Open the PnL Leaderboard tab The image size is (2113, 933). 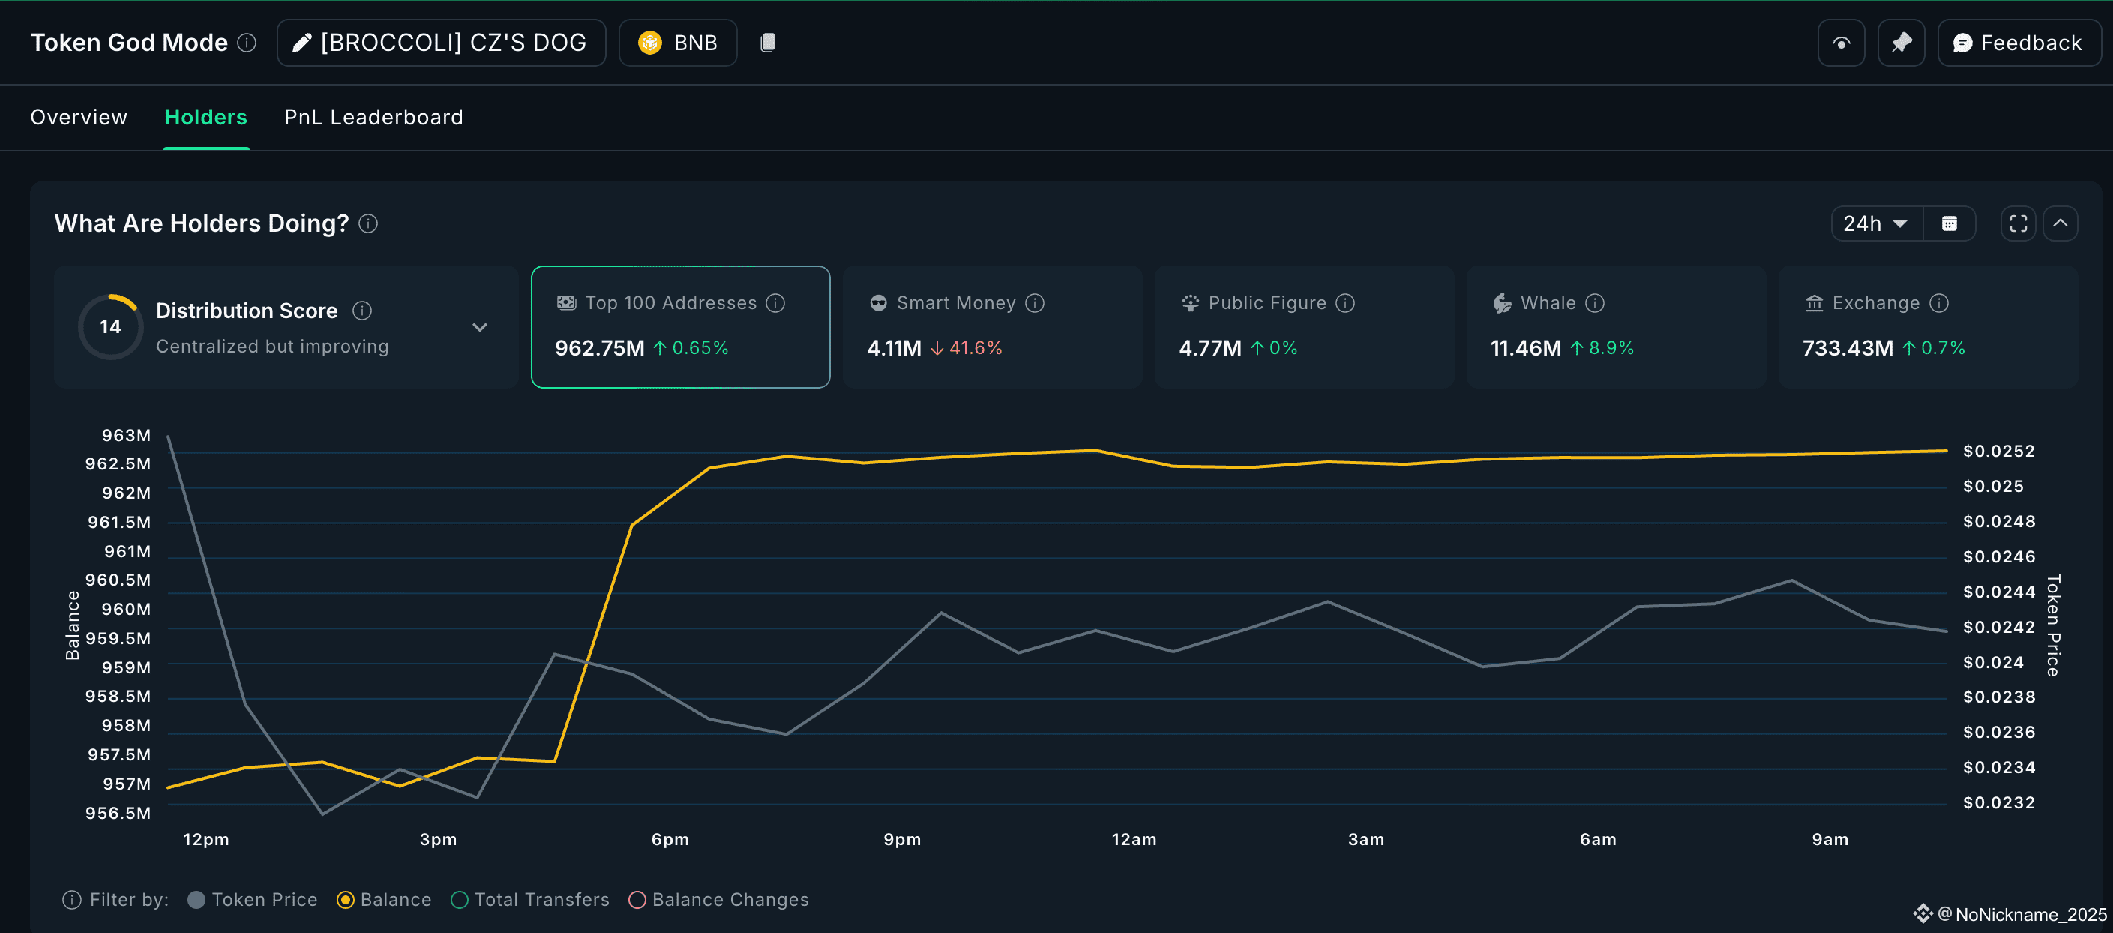[x=373, y=117]
